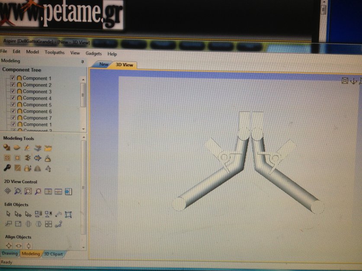Select the Create Shape from vectors tool
Screen dimensions: 362x271
[x=7, y=148]
